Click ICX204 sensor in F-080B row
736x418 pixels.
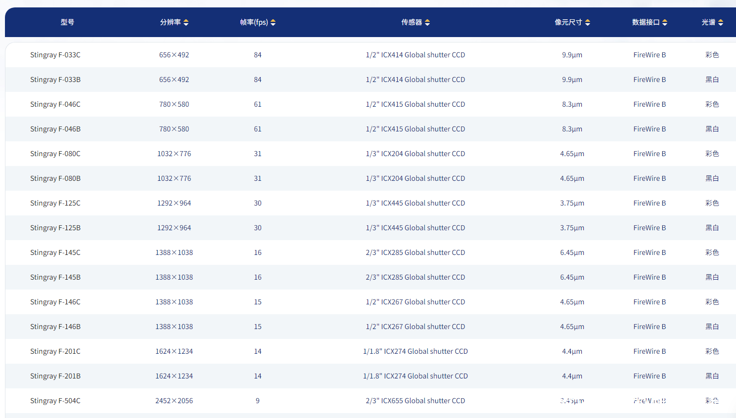coord(415,178)
